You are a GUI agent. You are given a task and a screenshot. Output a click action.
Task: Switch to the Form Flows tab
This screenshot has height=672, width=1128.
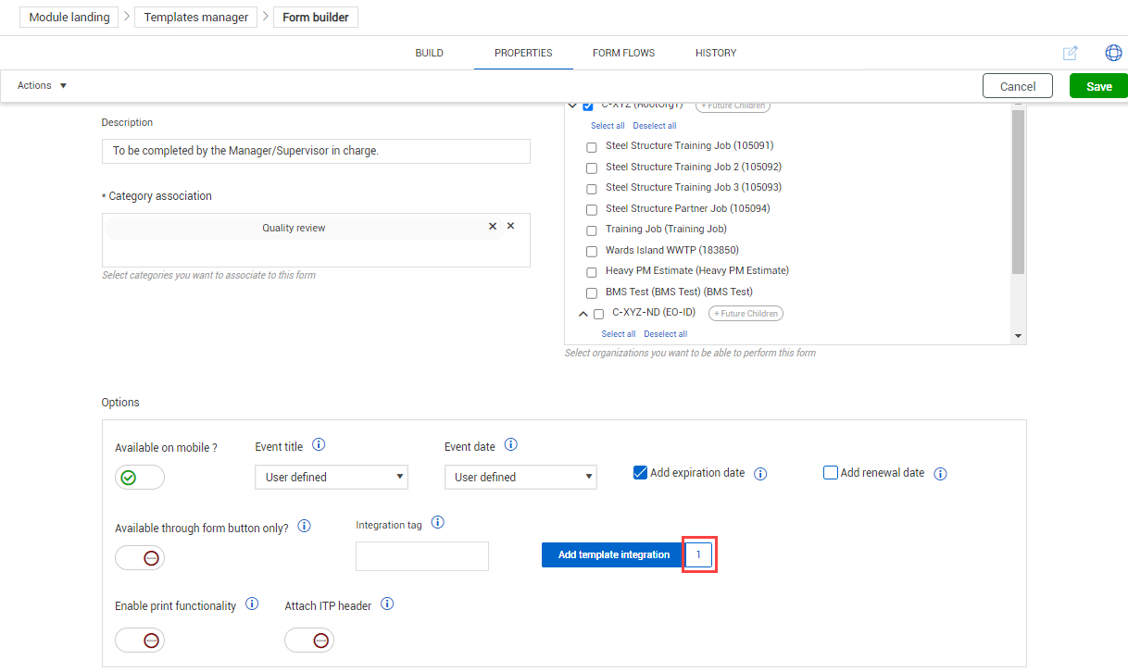(623, 53)
